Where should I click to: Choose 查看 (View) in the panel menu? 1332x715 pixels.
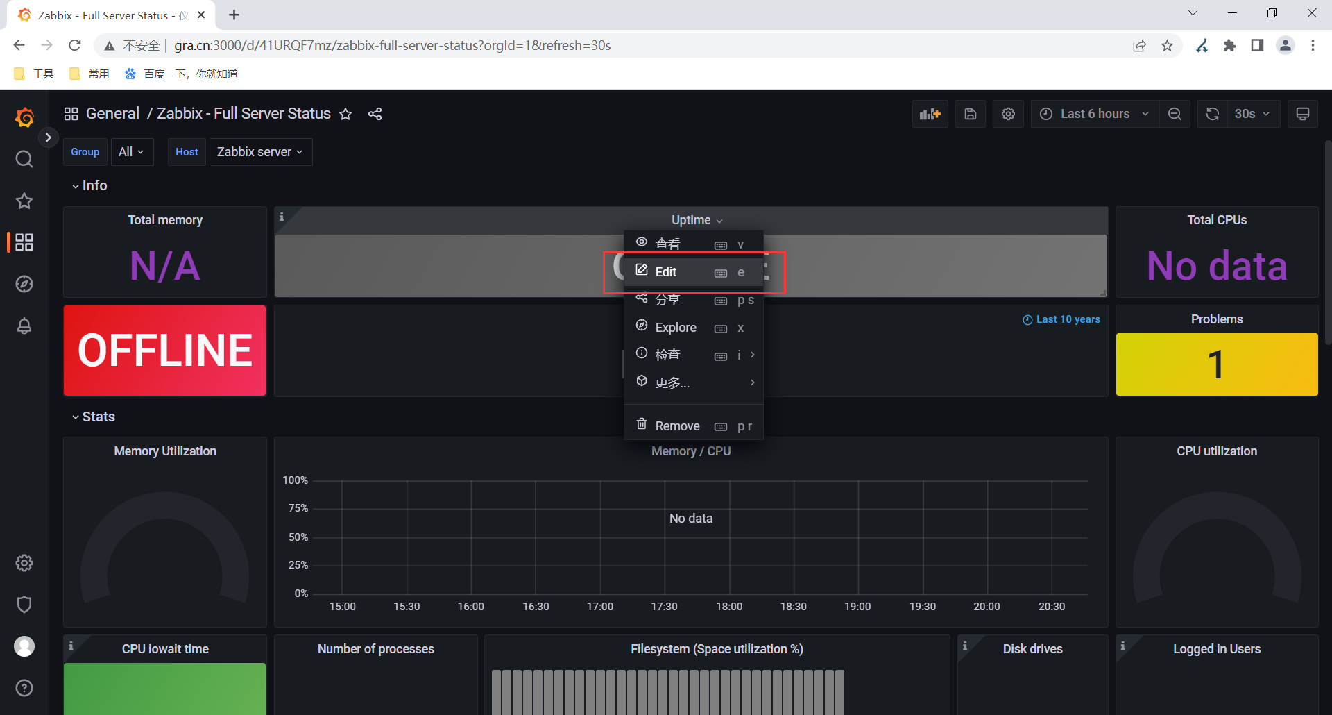694,244
